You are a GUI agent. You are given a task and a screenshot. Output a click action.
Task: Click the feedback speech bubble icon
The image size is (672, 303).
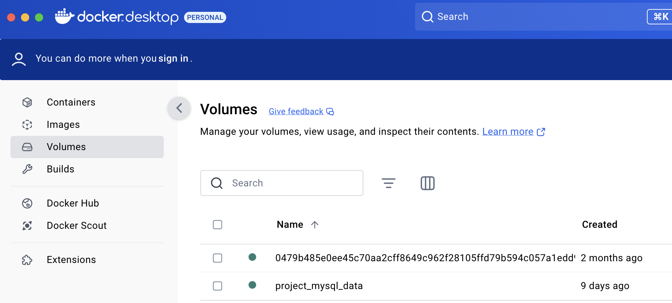click(x=330, y=112)
